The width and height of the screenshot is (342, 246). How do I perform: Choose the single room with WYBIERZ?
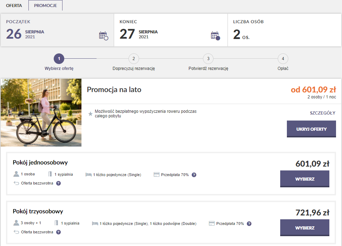[x=304, y=179]
